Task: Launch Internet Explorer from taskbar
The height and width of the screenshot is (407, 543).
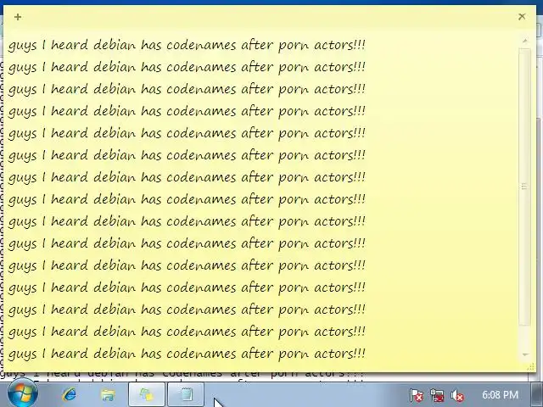Action: [70, 394]
